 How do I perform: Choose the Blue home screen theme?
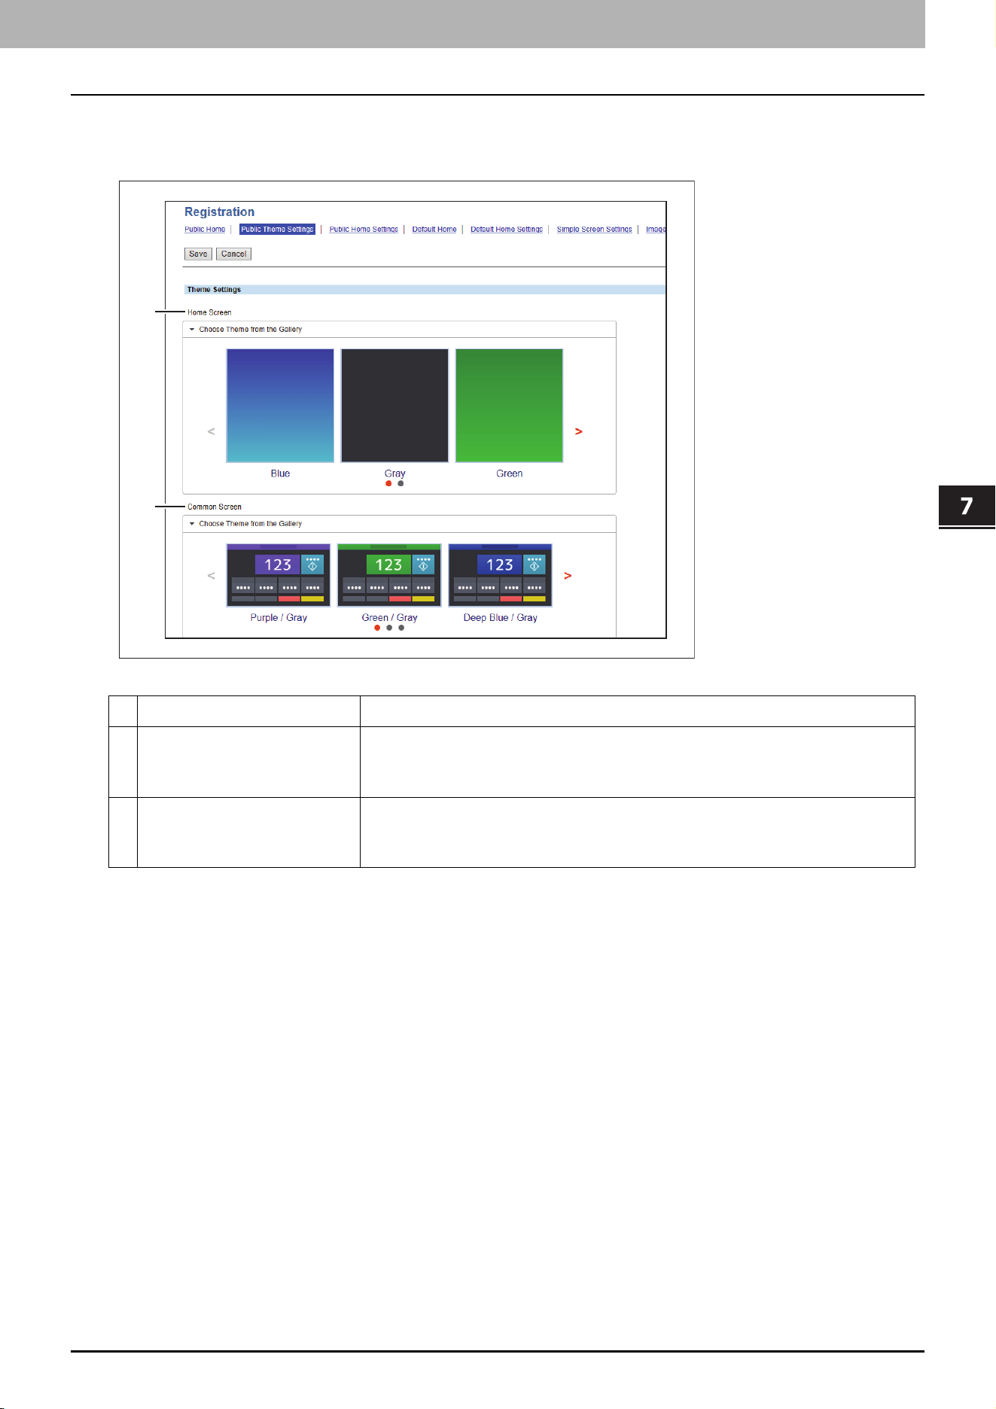pos(280,406)
